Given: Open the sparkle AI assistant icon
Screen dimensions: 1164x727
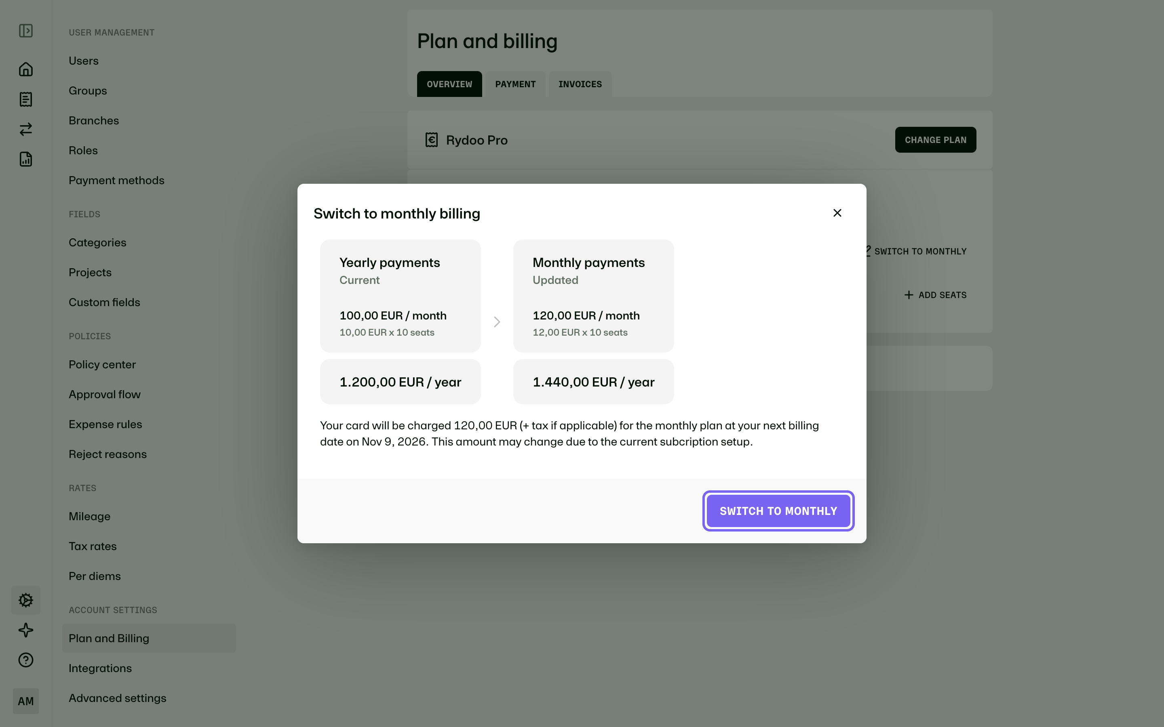Looking at the screenshot, I should (25, 630).
